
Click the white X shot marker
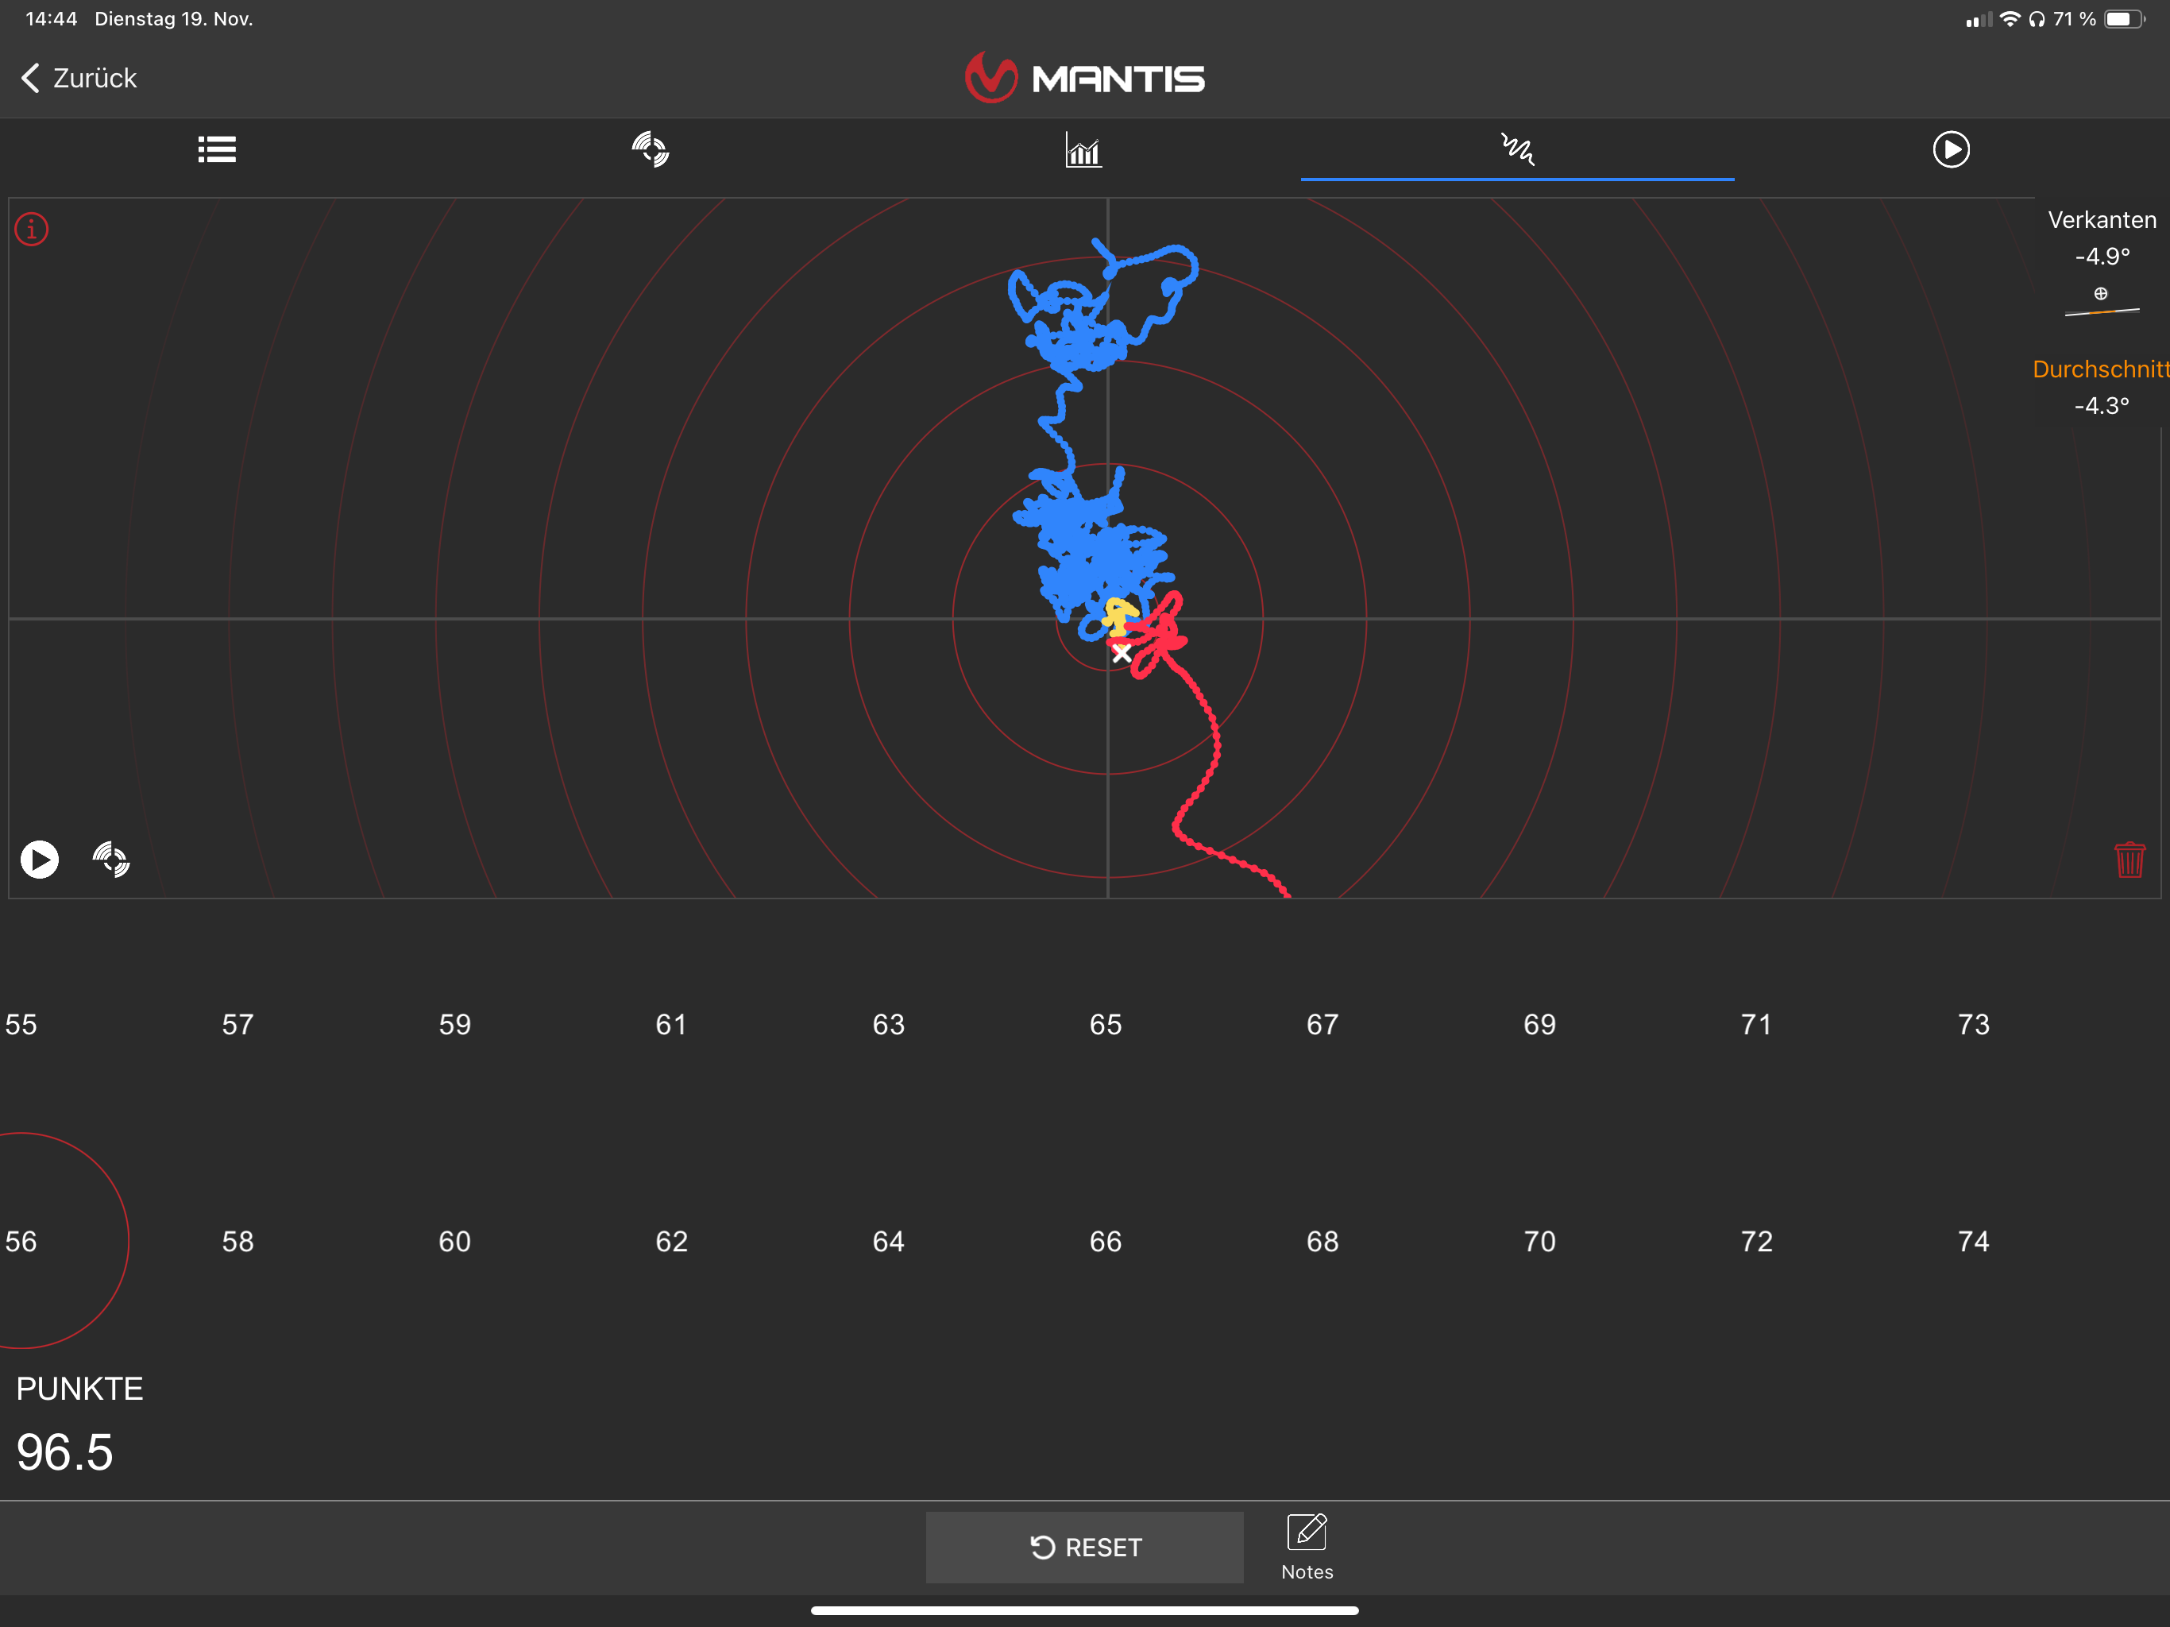click(1122, 652)
